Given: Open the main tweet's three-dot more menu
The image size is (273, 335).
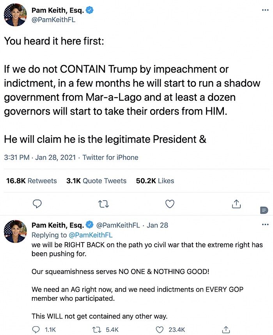Looking at the screenshot, I should [x=265, y=10].
